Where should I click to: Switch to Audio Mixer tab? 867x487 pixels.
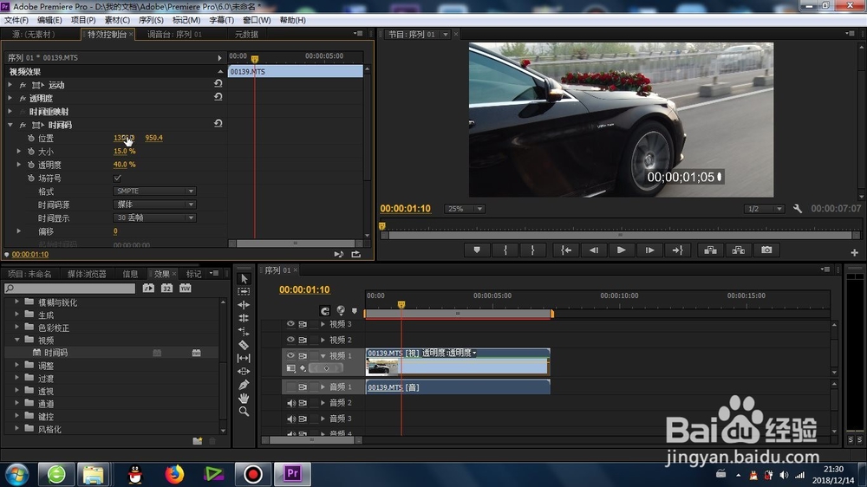click(x=174, y=35)
